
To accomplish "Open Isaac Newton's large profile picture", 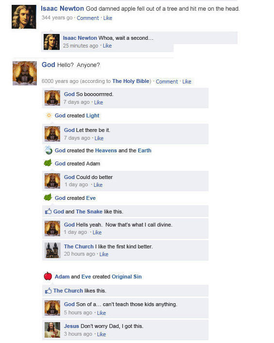I will [24, 17].
